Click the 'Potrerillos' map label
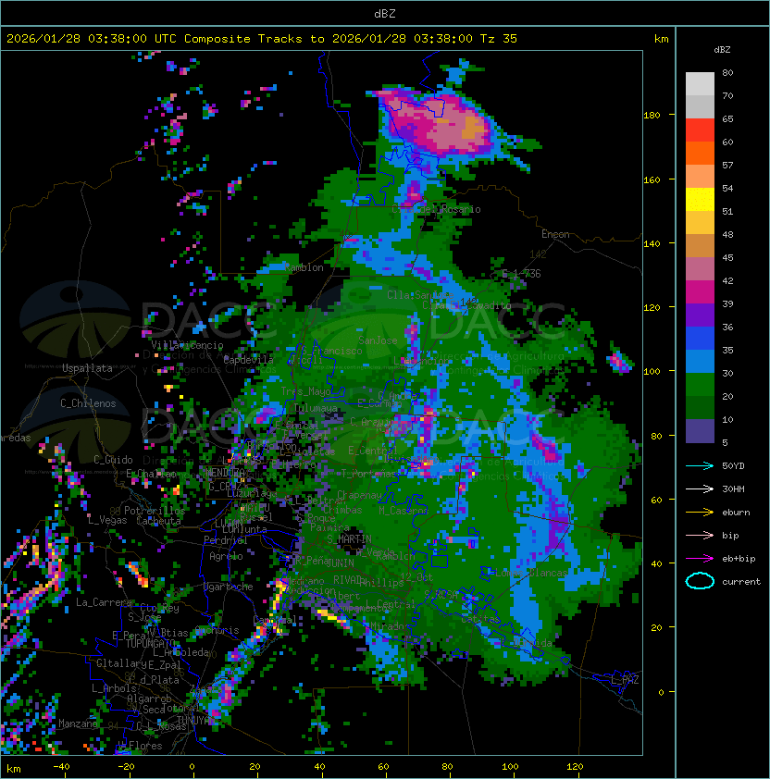 pyautogui.click(x=155, y=511)
